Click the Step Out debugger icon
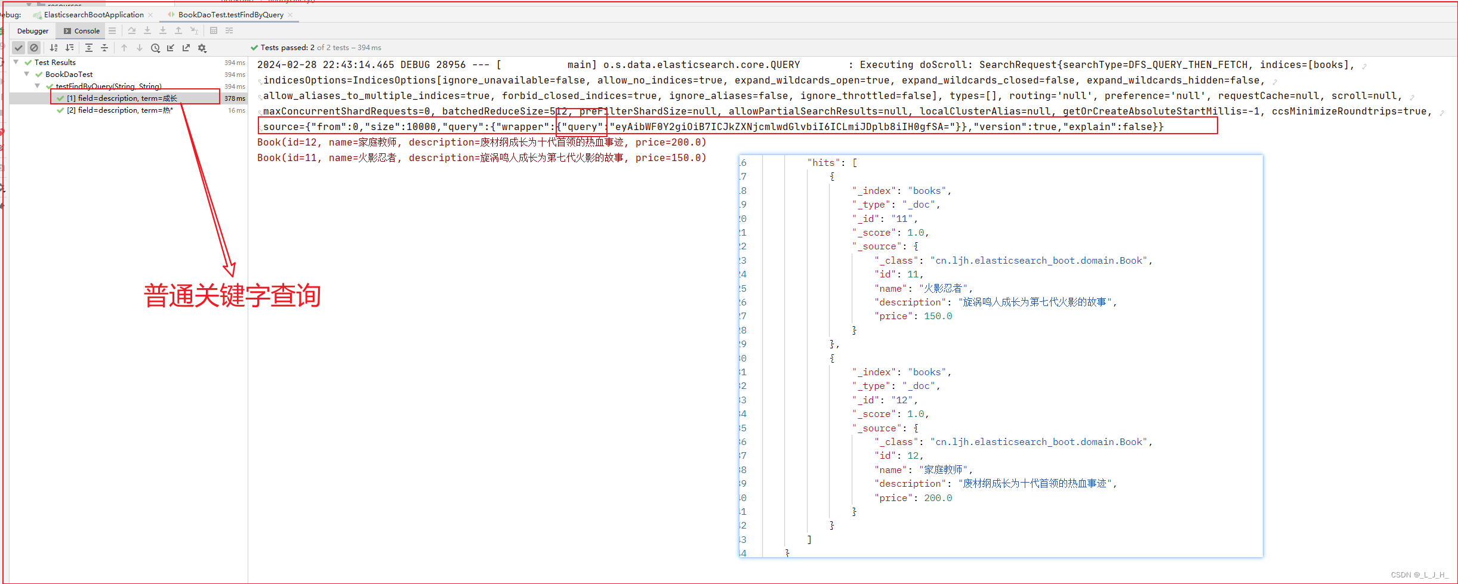This screenshot has width=1458, height=584. (x=178, y=30)
